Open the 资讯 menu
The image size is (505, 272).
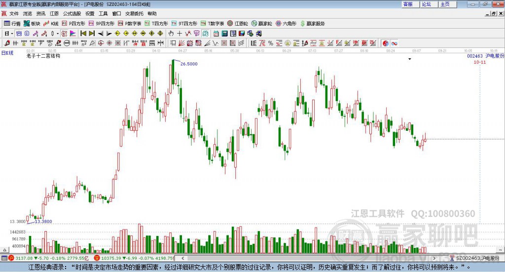click(x=40, y=13)
